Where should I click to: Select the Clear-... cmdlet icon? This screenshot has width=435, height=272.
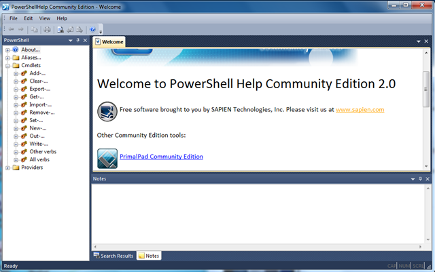pos(24,81)
